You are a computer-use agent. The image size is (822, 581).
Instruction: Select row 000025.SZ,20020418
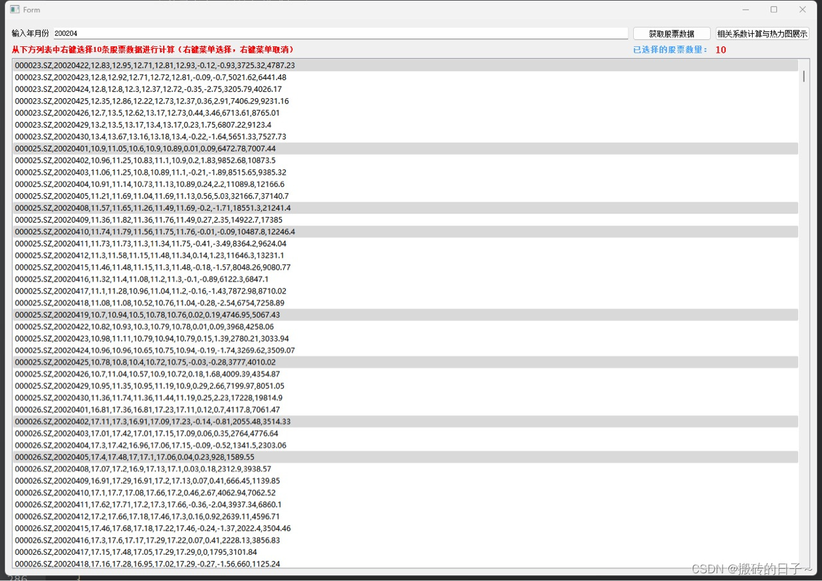pyautogui.click(x=405, y=303)
